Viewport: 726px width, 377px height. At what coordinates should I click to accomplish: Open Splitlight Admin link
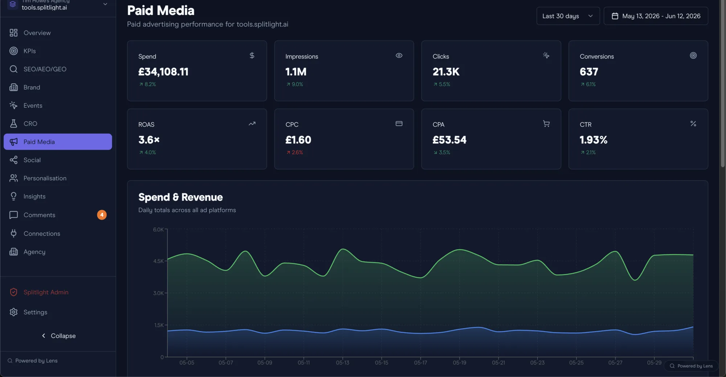click(58, 292)
